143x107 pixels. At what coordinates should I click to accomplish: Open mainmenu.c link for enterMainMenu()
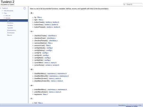pyautogui.click(x=52, y=90)
